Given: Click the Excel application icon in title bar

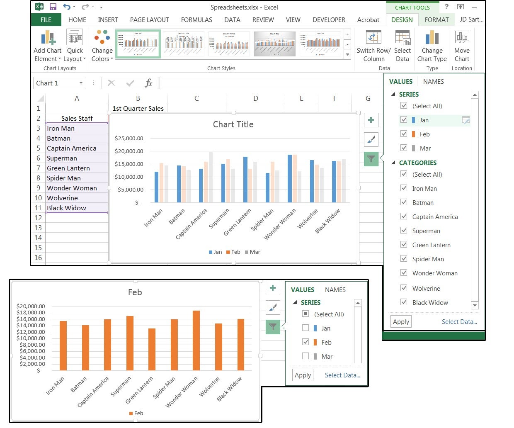Looking at the screenshot, I should point(39,7).
